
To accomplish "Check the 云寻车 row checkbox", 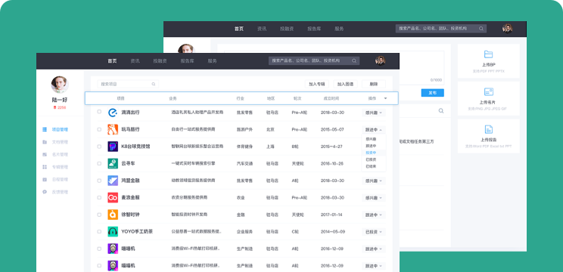I will point(99,163).
